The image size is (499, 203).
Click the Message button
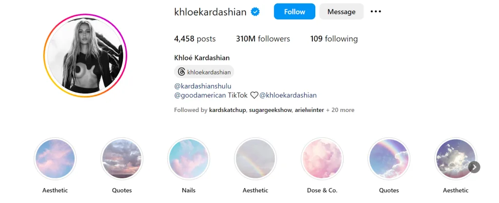342,12
